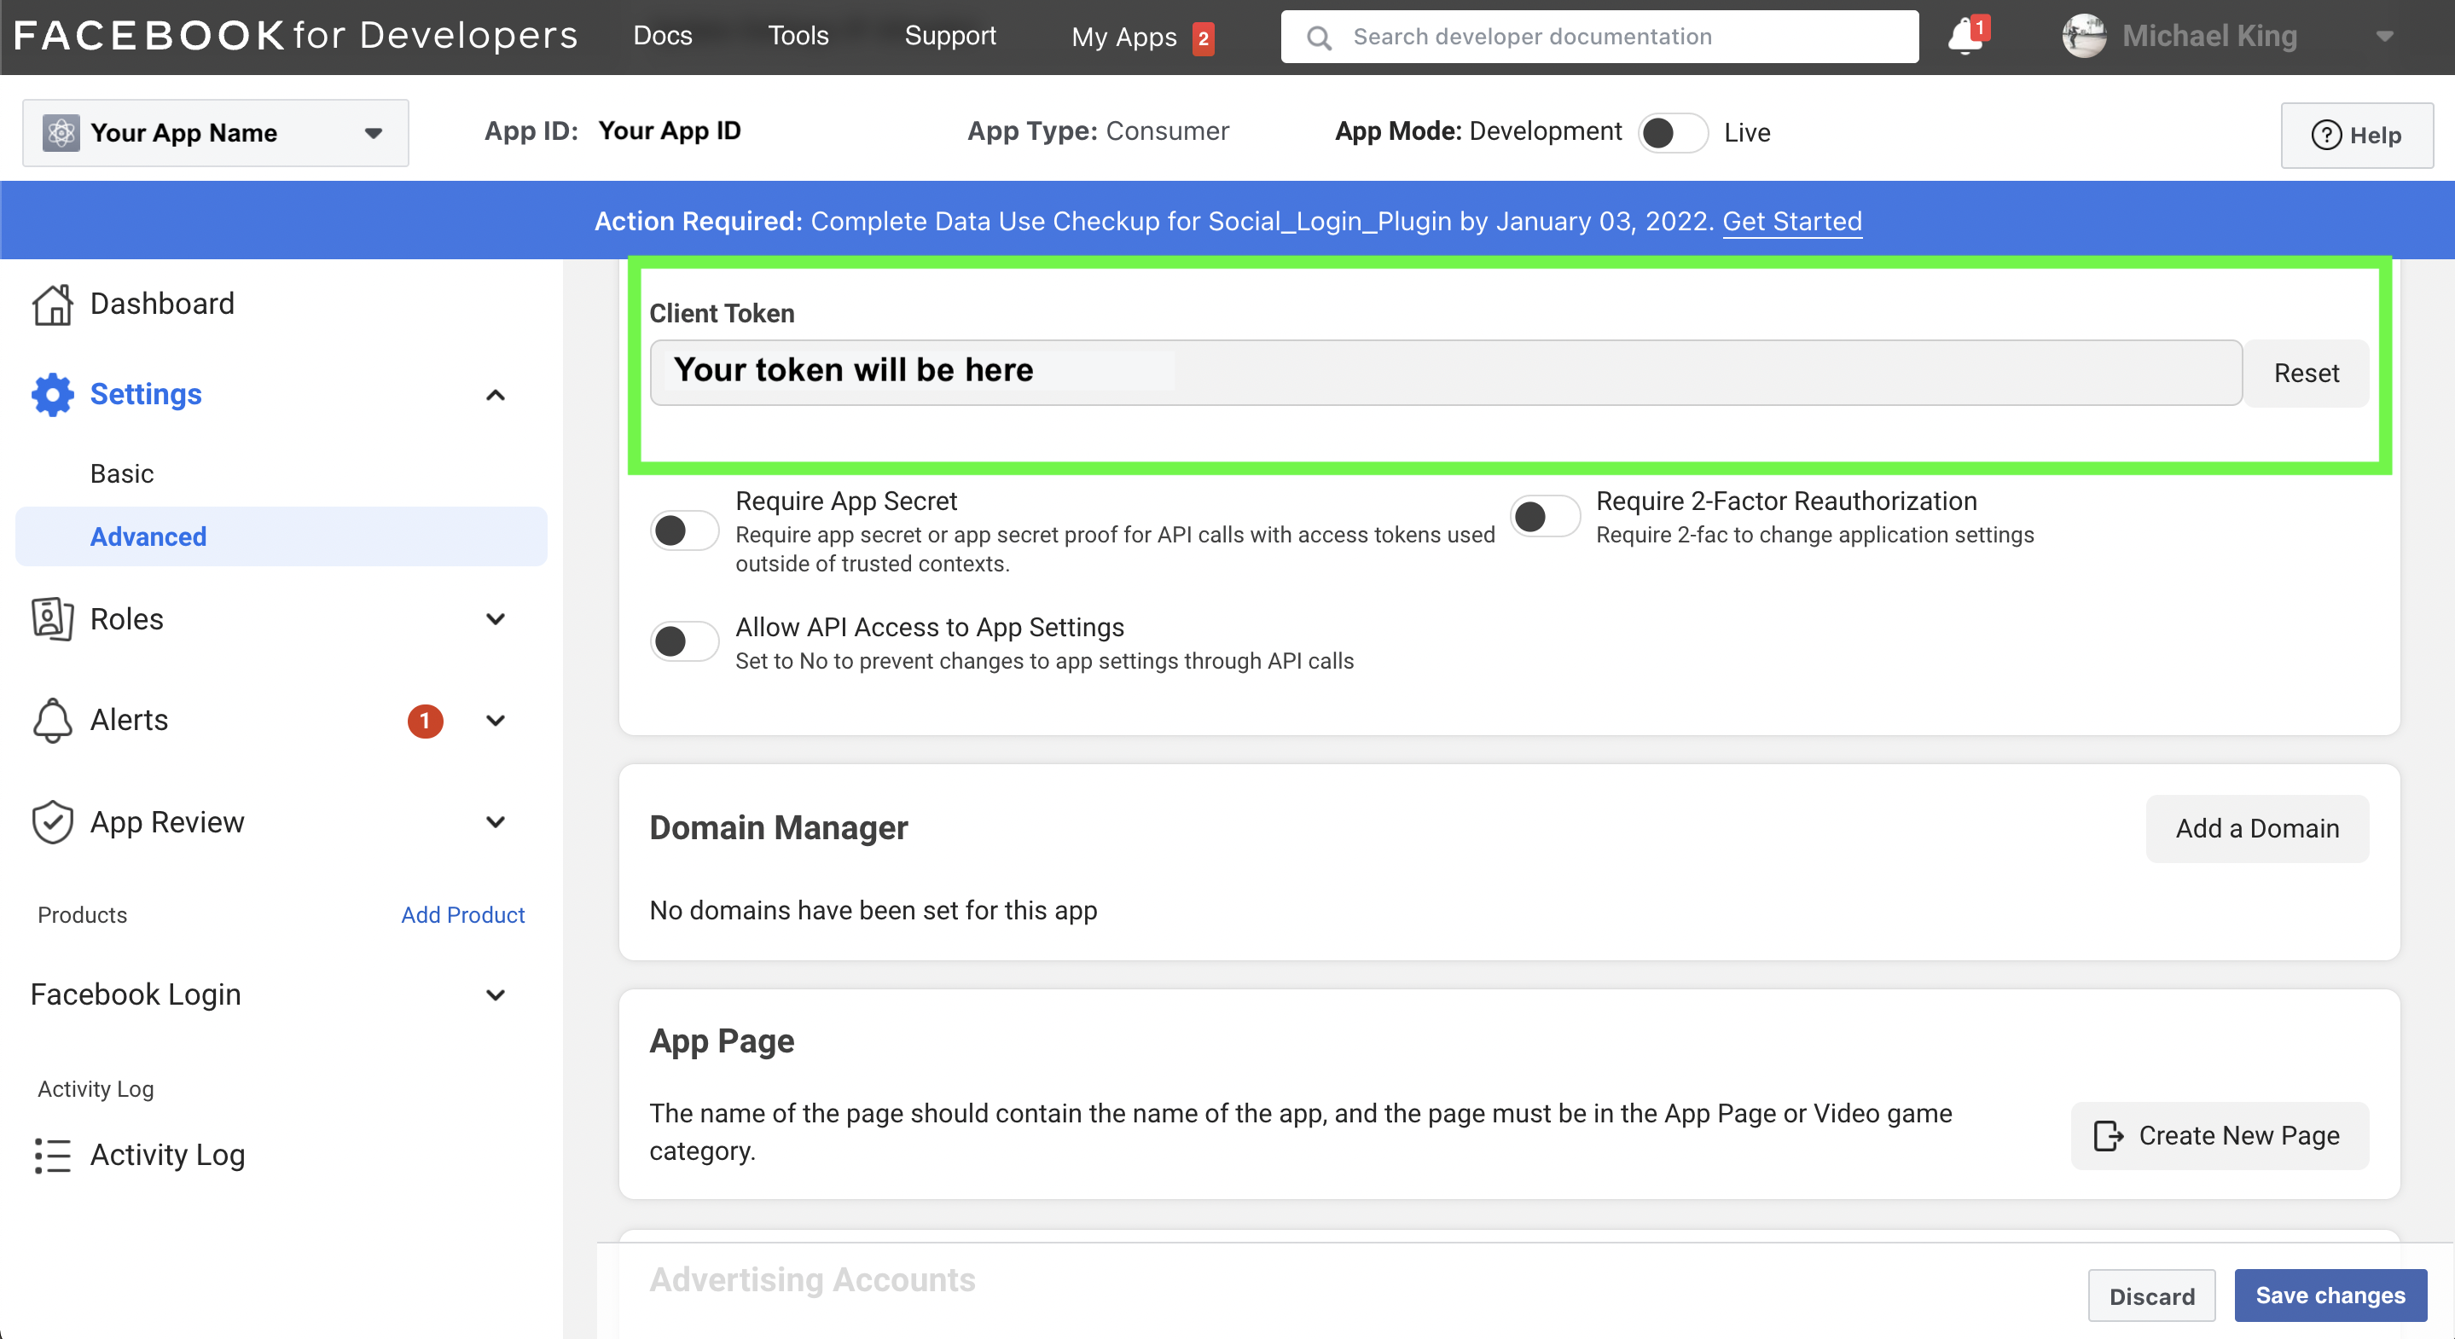
Task: Click the Client Token input field
Action: pyautogui.click(x=1446, y=371)
